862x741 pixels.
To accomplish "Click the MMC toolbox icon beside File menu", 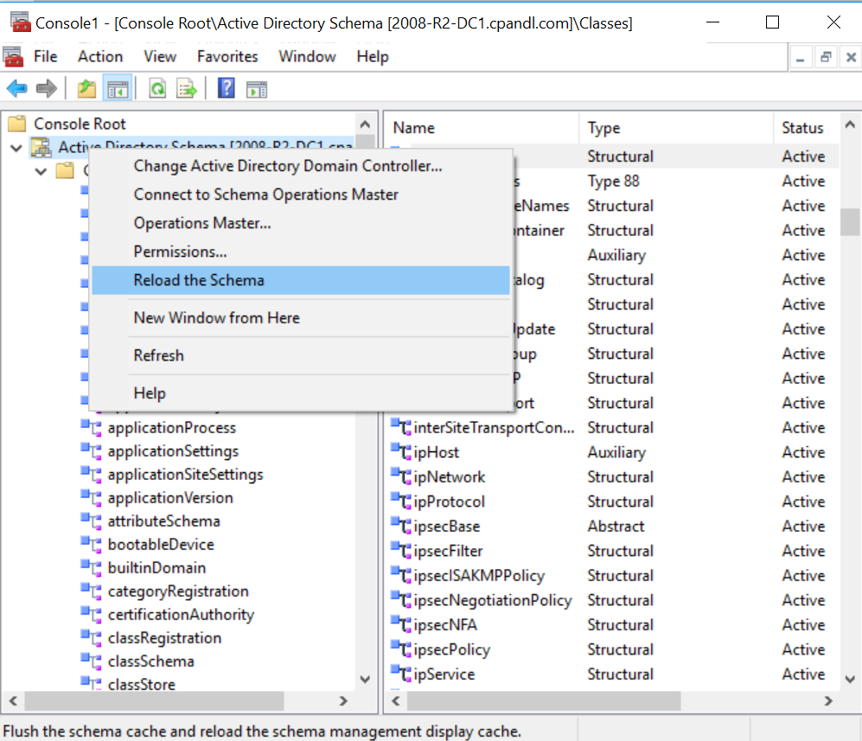I will (x=13, y=56).
